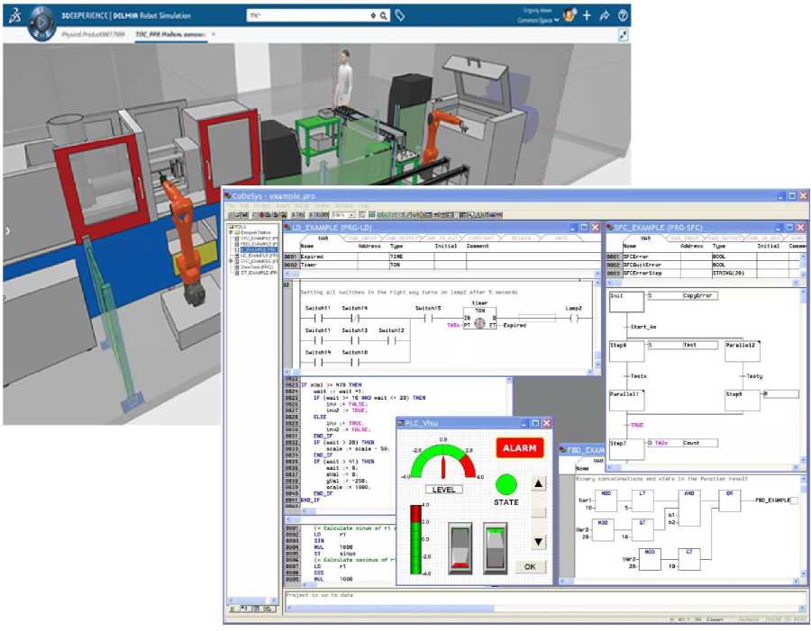This screenshot has height=631, width=811.
Task: Click the share arrow icon in header
Action: [x=605, y=15]
